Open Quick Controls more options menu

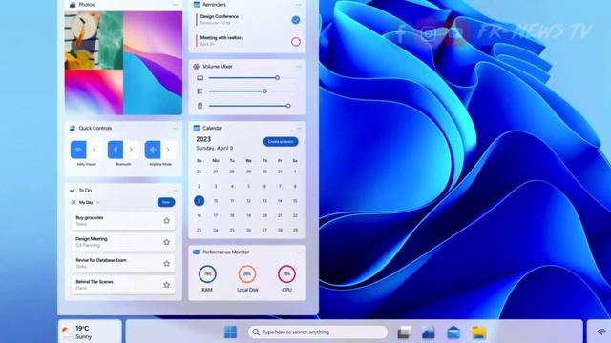click(x=175, y=128)
